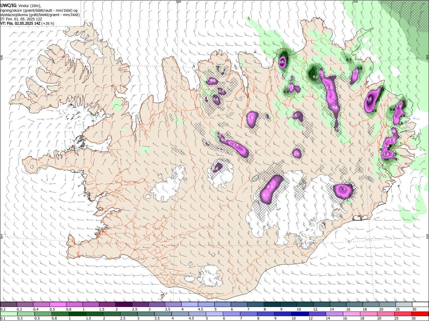Click the 'IT: Fim. 01. 05. 2025 12Z' line
This screenshot has height=321, width=429.
[x=21, y=19]
